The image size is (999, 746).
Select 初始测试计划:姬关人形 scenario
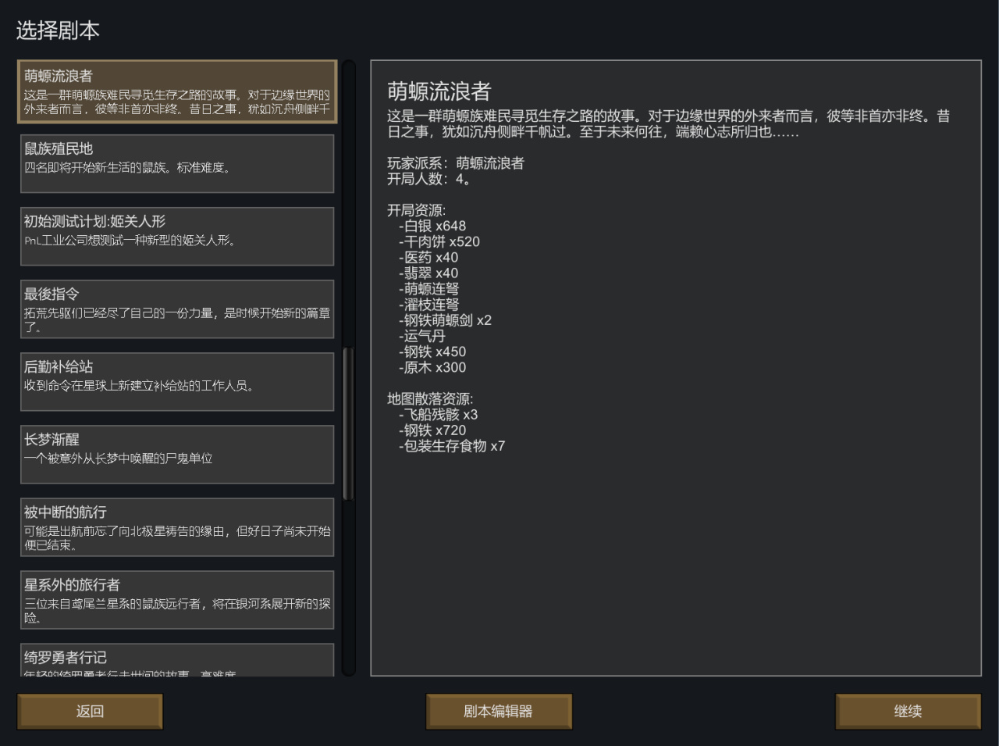(x=177, y=236)
